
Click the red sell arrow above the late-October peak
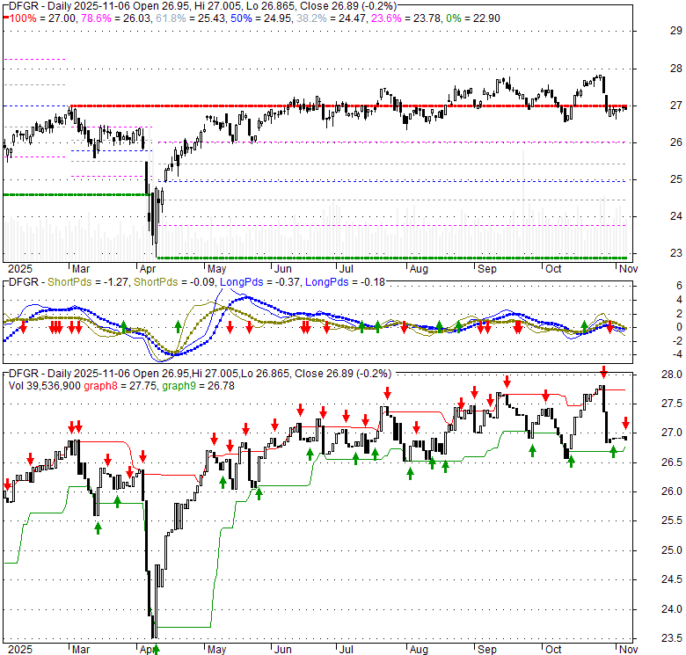click(603, 373)
